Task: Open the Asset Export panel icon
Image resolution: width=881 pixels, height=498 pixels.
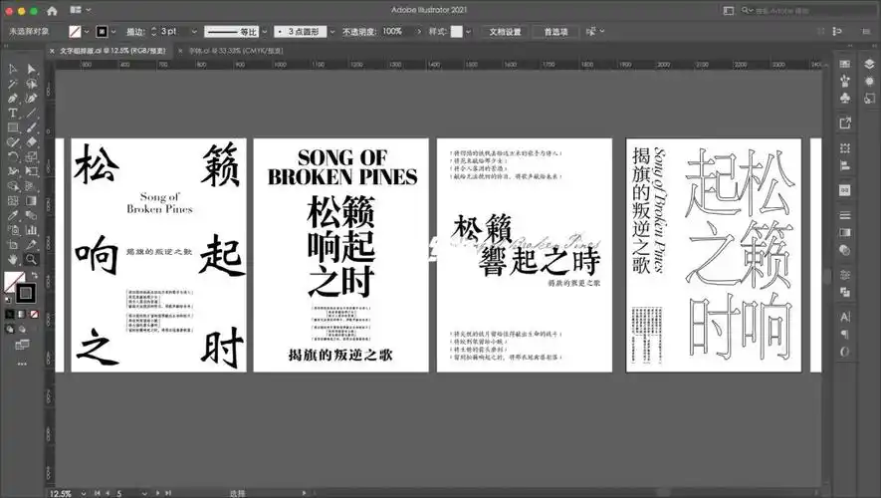Action: click(845, 124)
